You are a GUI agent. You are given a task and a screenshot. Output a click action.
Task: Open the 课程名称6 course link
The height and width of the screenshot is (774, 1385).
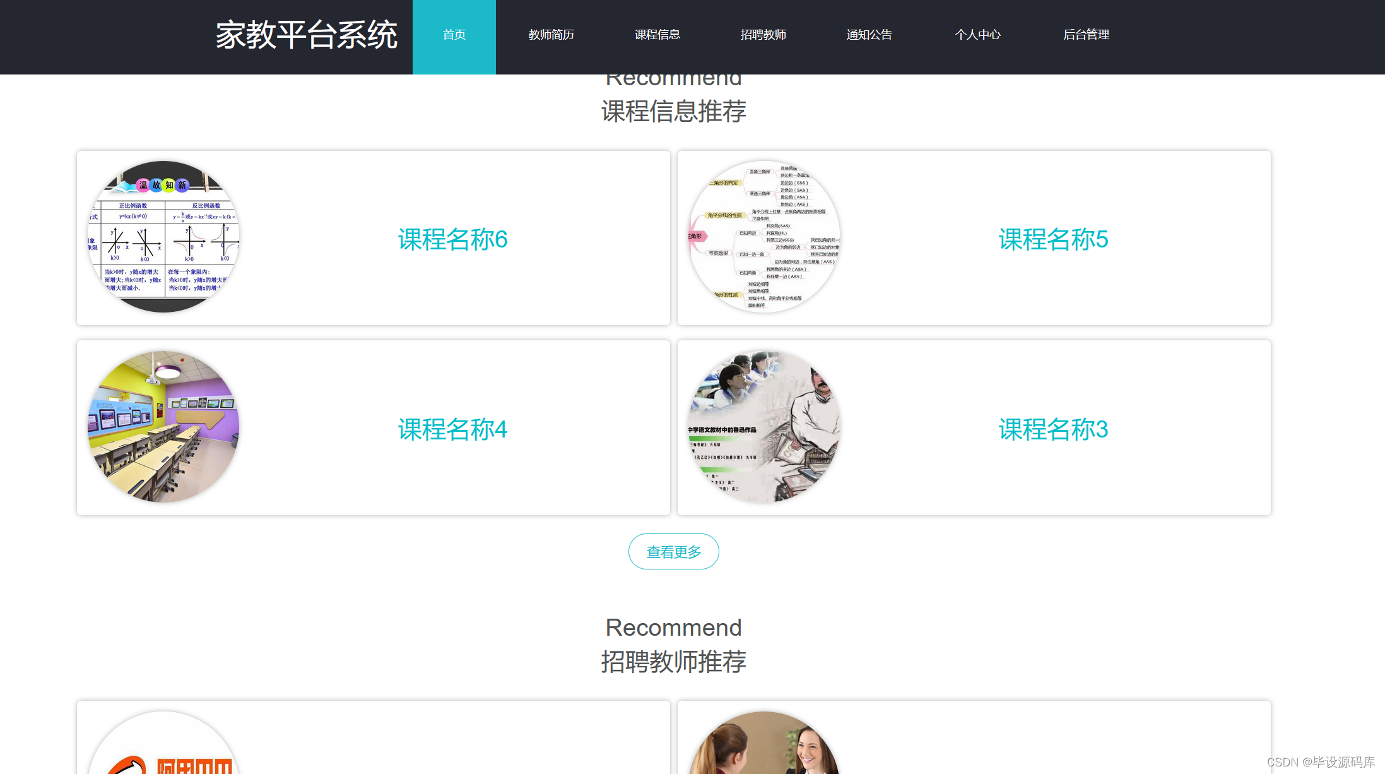pos(452,239)
